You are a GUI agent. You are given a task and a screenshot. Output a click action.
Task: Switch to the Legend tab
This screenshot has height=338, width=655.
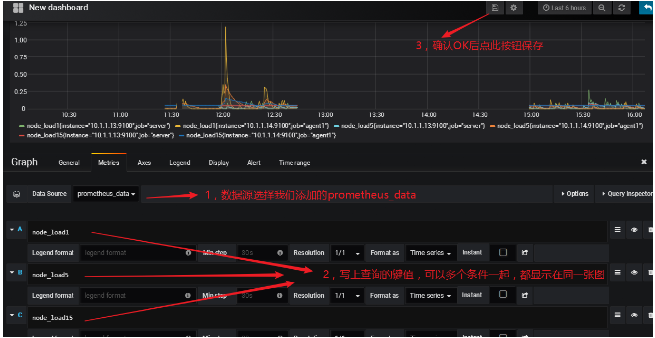180,163
